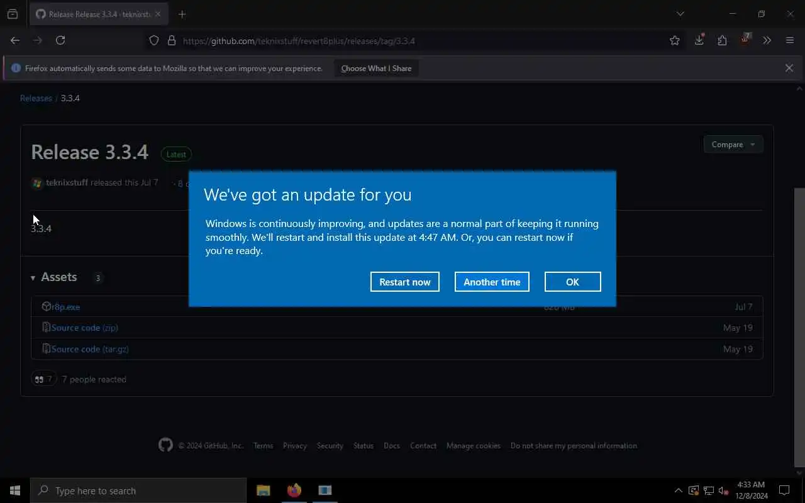
Task: Open the Status footer link
Action: (x=364, y=446)
